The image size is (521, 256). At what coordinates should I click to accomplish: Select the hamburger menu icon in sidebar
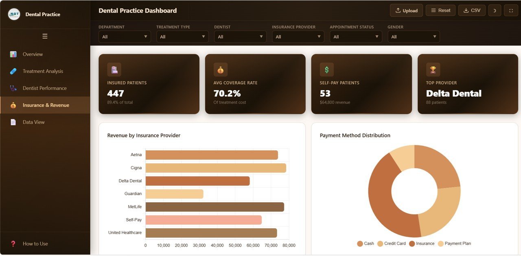pyautogui.click(x=45, y=36)
